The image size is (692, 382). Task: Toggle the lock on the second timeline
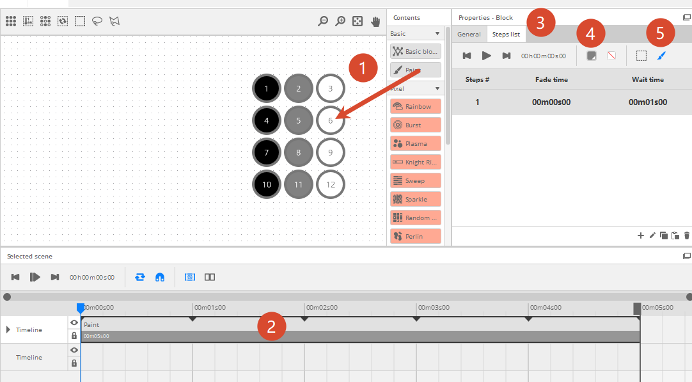tap(74, 363)
